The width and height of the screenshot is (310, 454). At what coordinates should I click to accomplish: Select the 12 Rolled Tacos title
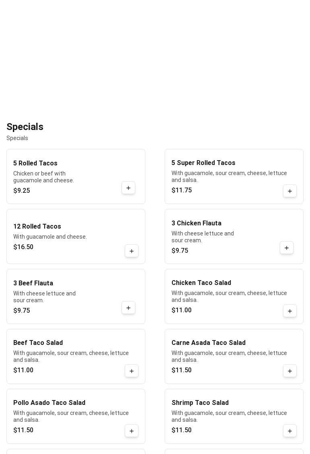(37, 227)
